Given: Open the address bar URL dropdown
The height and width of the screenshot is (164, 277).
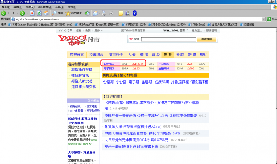Looking at the screenshot, I should 264,19.
